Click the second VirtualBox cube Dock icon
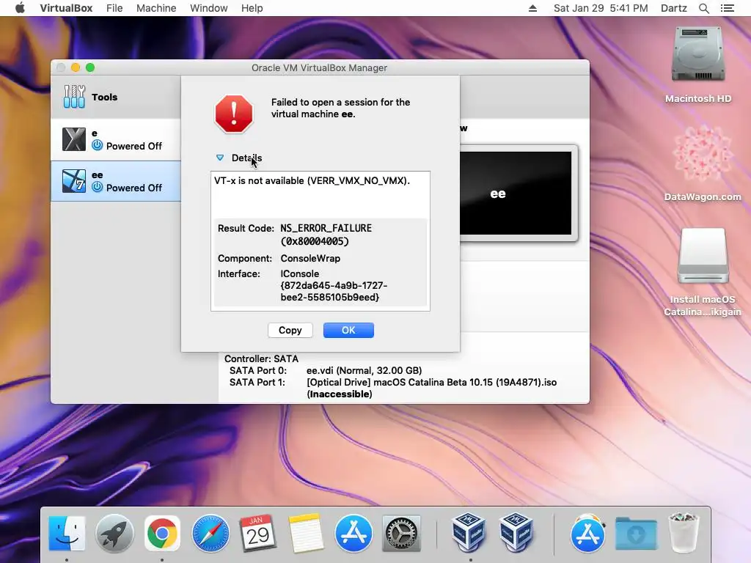This screenshot has height=563, width=751. click(x=516, y=532)
